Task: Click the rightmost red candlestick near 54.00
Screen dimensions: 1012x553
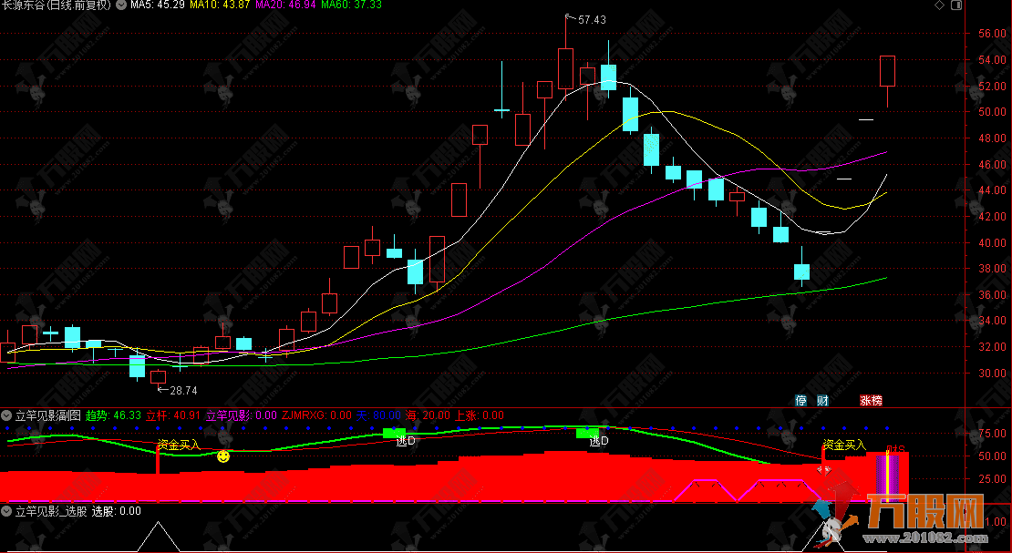Action: click(887, 71)
